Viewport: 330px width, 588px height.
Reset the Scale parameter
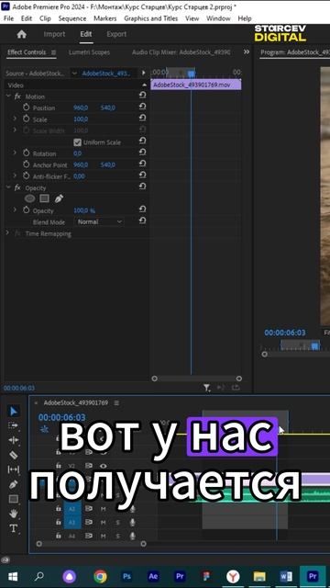(142, 119)
